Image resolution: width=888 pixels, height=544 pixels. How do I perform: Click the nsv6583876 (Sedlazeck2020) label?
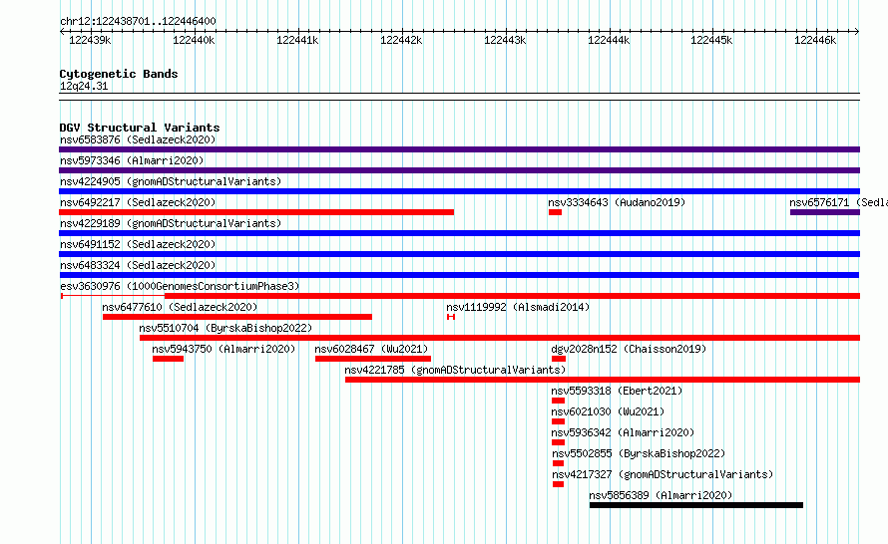138,139
